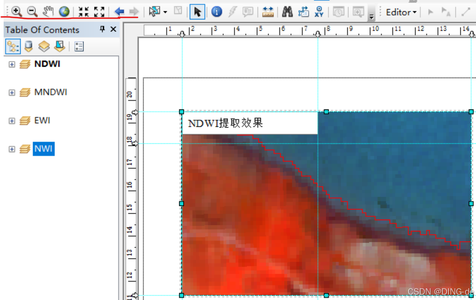Screen dimensions: 476x300
Task: Click vertical ruler guide marker near 19
Action: coord(134,112)
